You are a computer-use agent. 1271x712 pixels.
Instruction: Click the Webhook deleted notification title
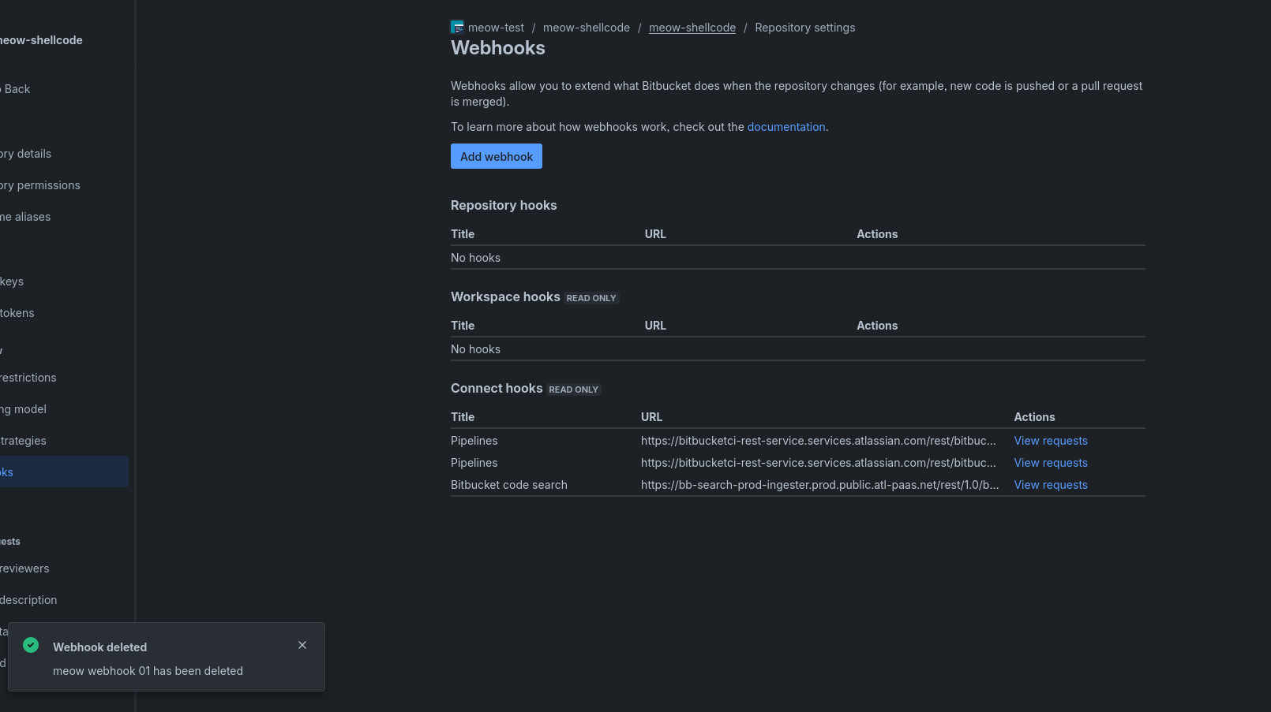tap(99, 647)
